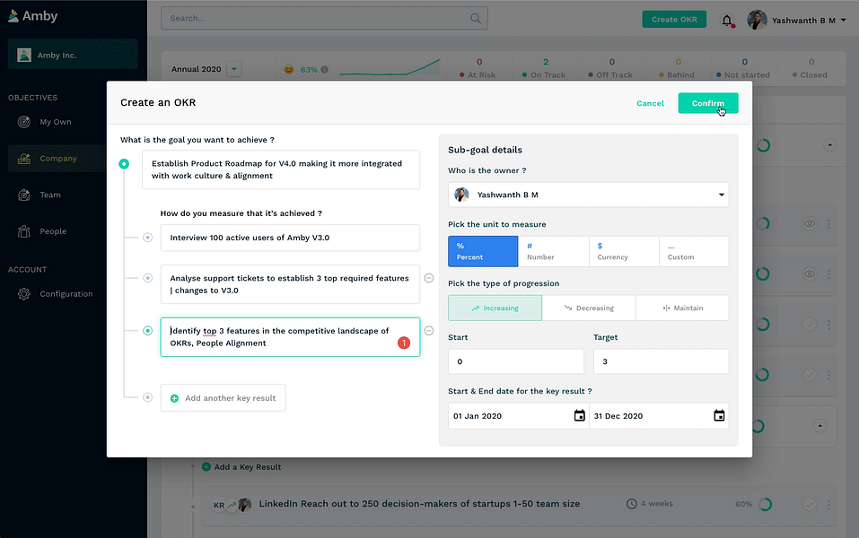859x538 pixels.
Task: Choose Percent as unit
Action: [483, 251]
